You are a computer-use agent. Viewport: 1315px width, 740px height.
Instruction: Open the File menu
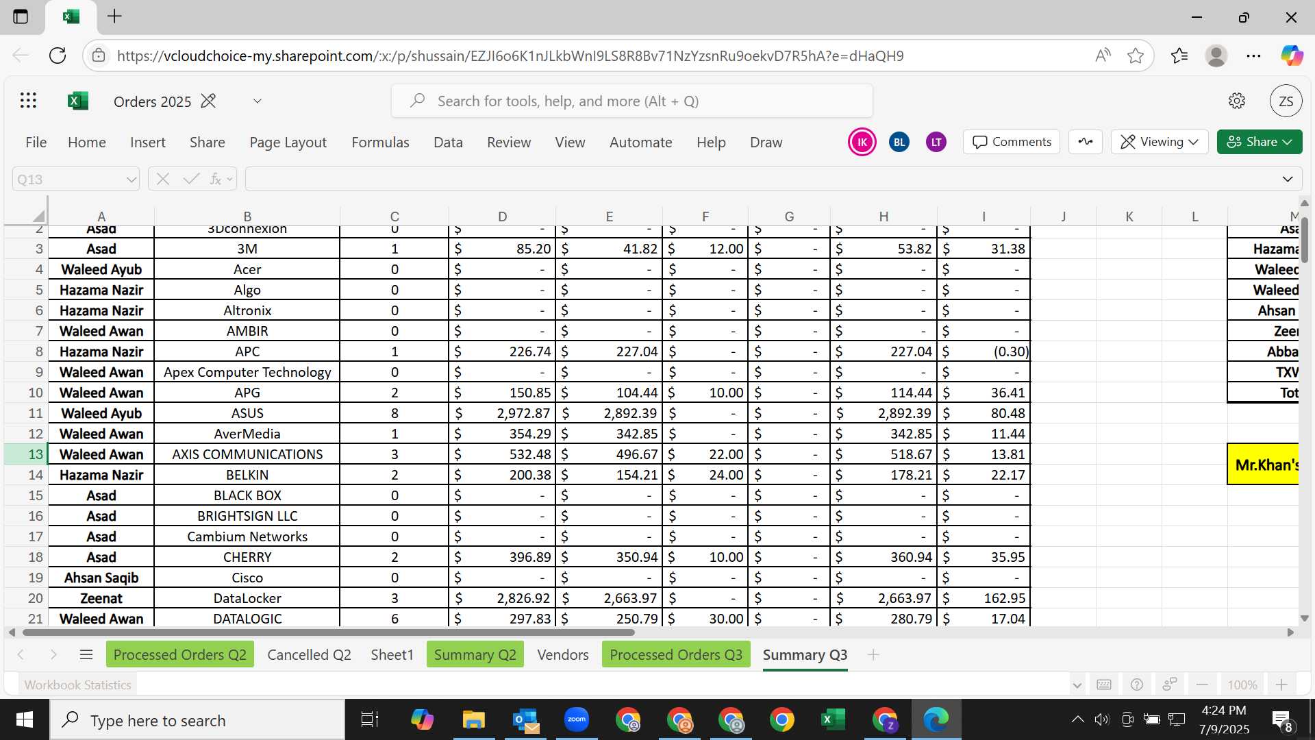pyautogui.click(x=36, y=143)
